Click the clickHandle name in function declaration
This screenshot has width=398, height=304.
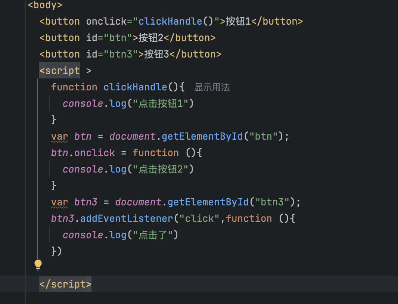[135, 87]
